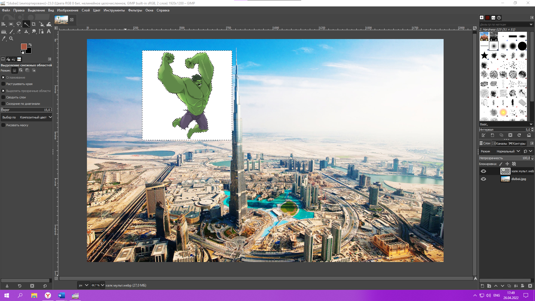Toggle Выделять прозрачные области checkbox
The height and width of the screenshot is (301, 535).
[x=3, y=91]
